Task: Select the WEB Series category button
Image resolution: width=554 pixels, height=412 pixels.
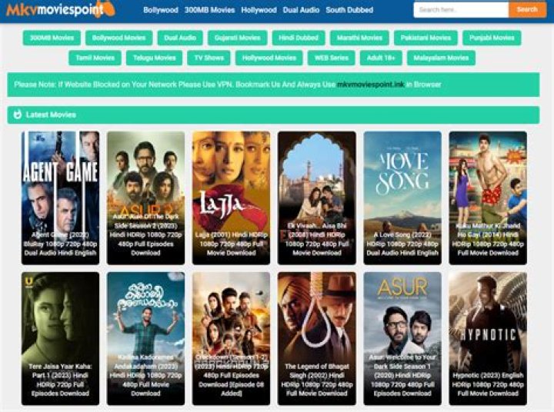Action: pos(332,58)
